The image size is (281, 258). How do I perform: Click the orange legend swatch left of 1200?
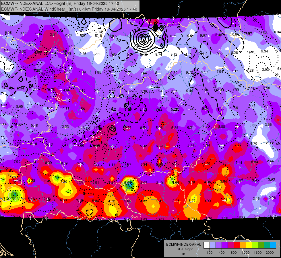click(243, 245)
